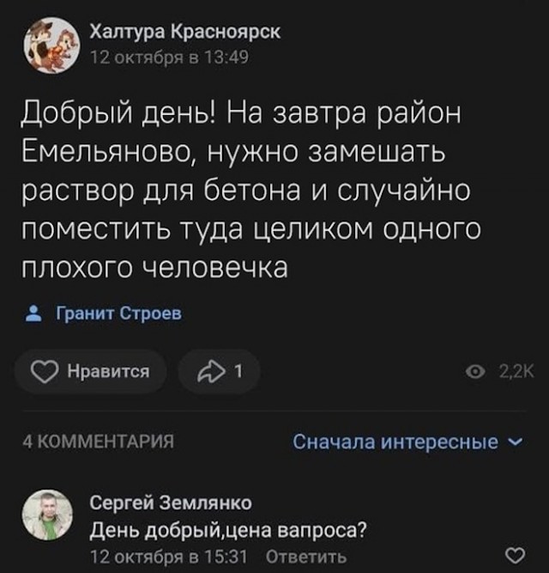Image resolution: width=549 pixels, height=573 pixels.
Task: Toggle the Нравится label on the post
Action: click(107, 370)
